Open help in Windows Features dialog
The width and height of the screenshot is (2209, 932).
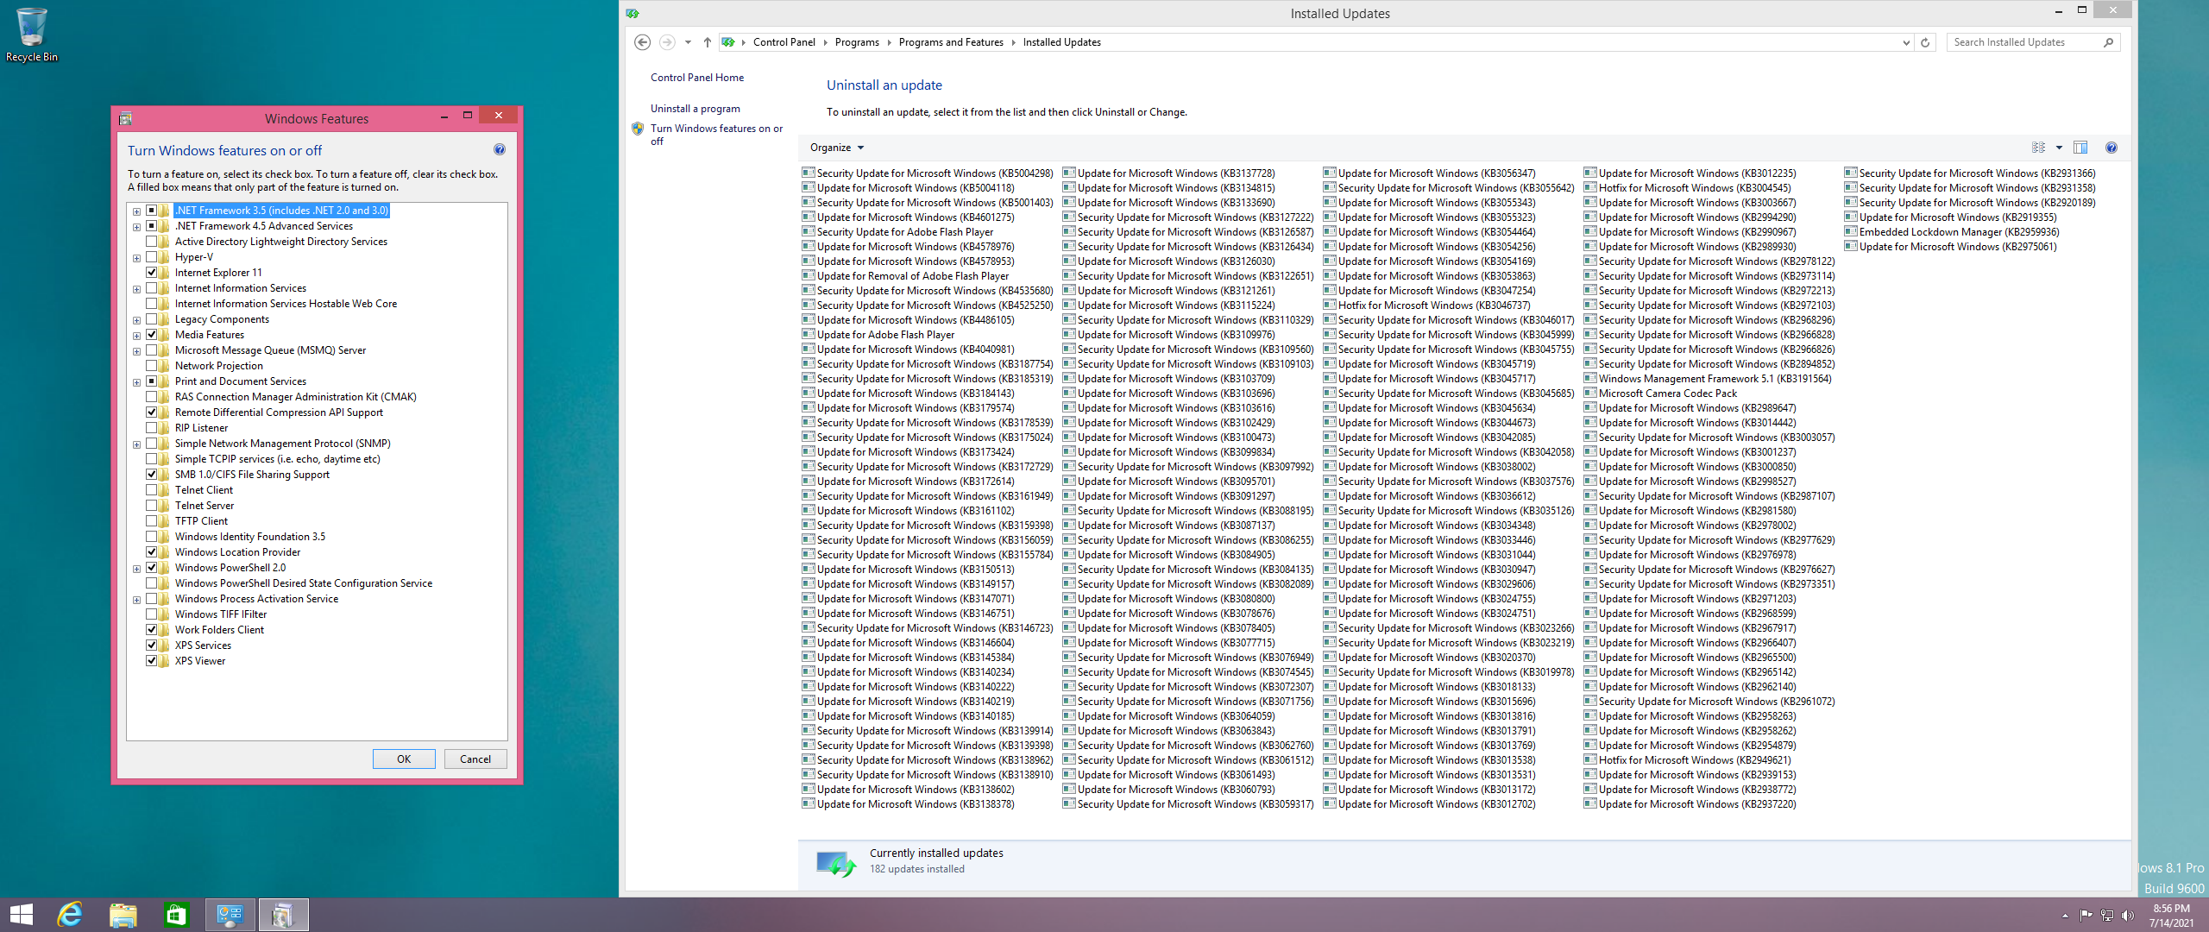pos(500,149)
